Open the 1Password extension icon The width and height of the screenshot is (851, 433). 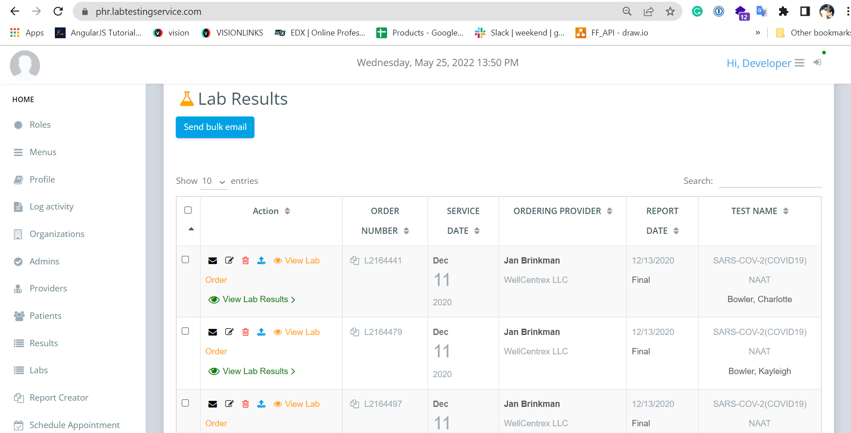(x=718, y=11)
